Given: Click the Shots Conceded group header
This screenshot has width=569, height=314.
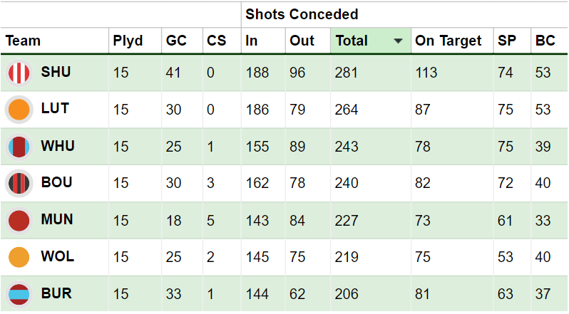Looking at the screenshot, I should [x=302, y=14].
